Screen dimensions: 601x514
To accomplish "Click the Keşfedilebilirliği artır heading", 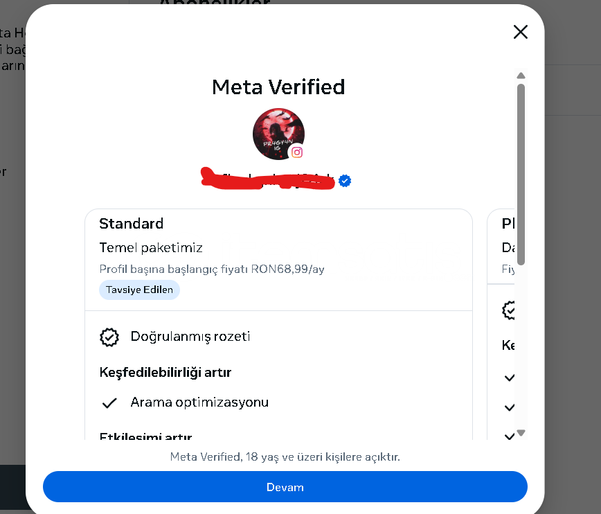I will tap(165, 372).
